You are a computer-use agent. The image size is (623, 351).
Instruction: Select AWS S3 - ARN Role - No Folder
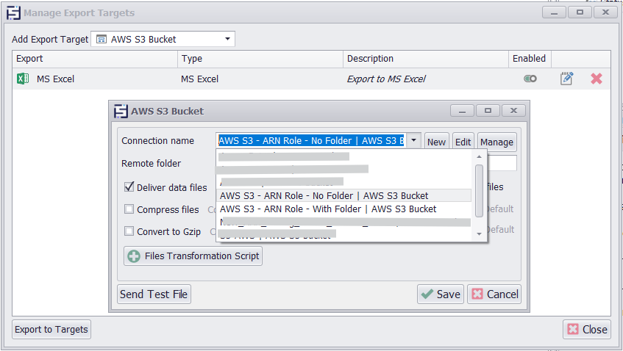[344, 195]
